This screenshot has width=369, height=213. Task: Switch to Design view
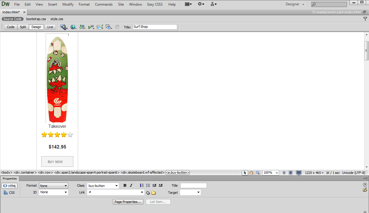point(36,27)
